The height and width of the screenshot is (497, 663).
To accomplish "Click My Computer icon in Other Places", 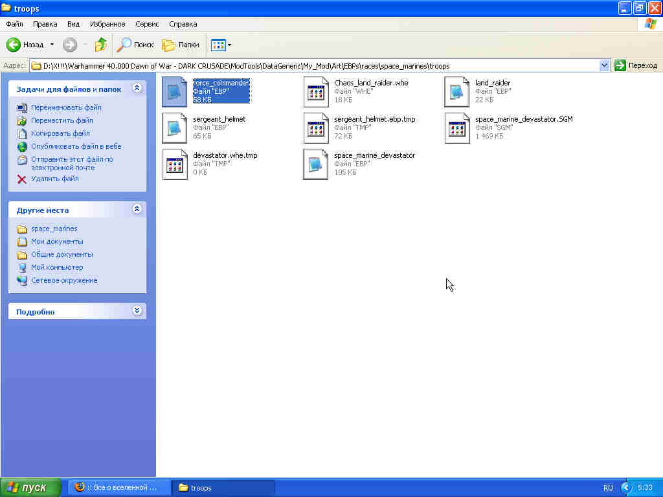I will [x=21, y=267].
